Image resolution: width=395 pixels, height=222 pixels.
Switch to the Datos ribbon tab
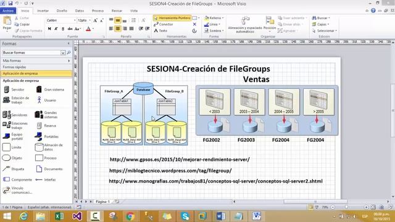point(80,11)
